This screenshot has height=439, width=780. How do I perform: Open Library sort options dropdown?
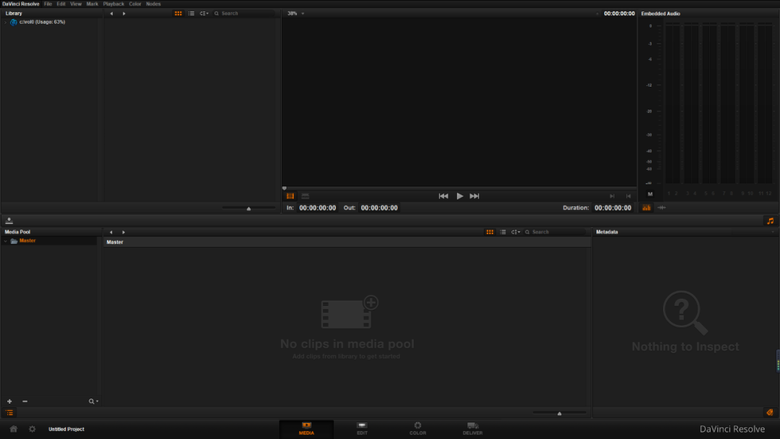204,14
